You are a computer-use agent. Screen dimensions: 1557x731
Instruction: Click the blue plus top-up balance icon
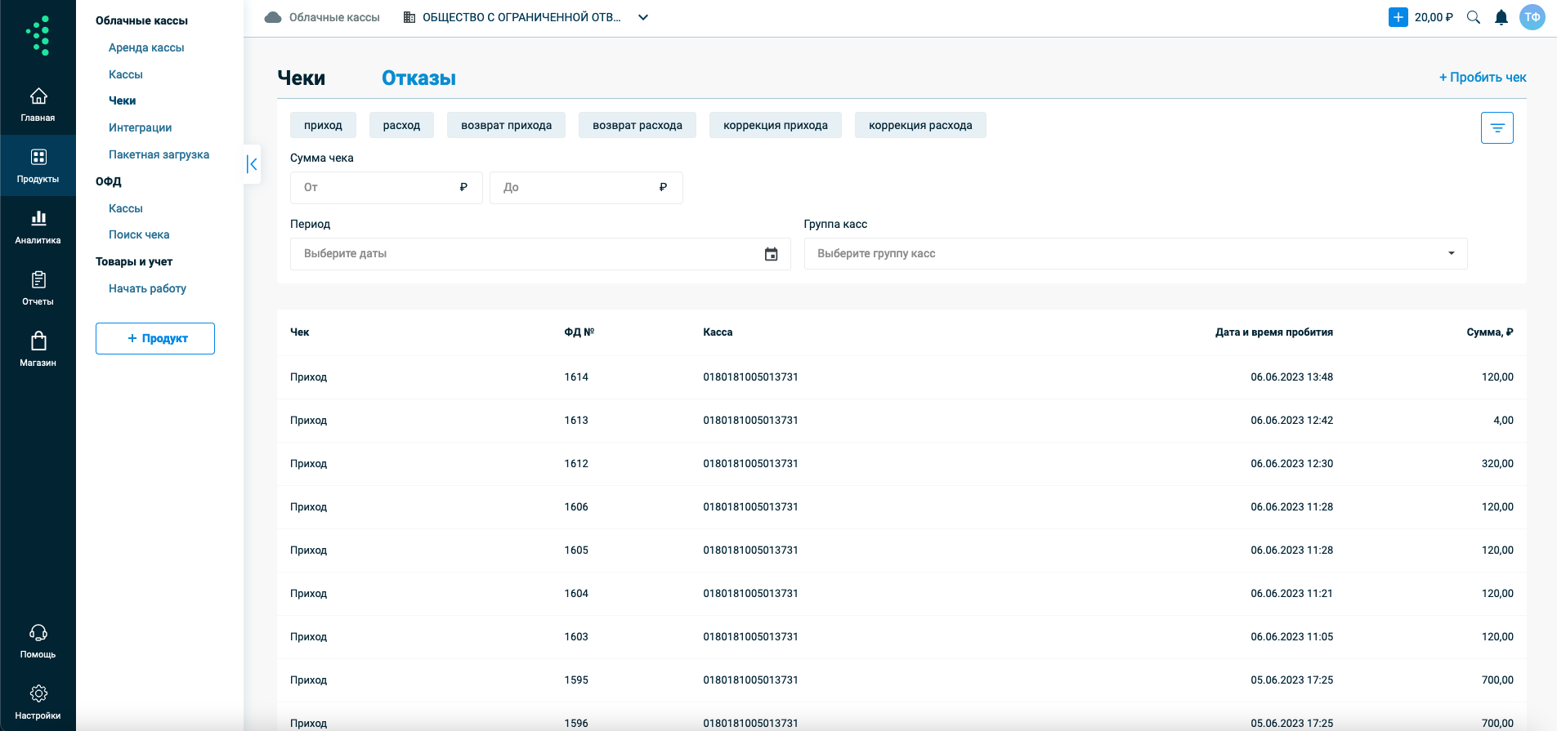[1398, 17]
